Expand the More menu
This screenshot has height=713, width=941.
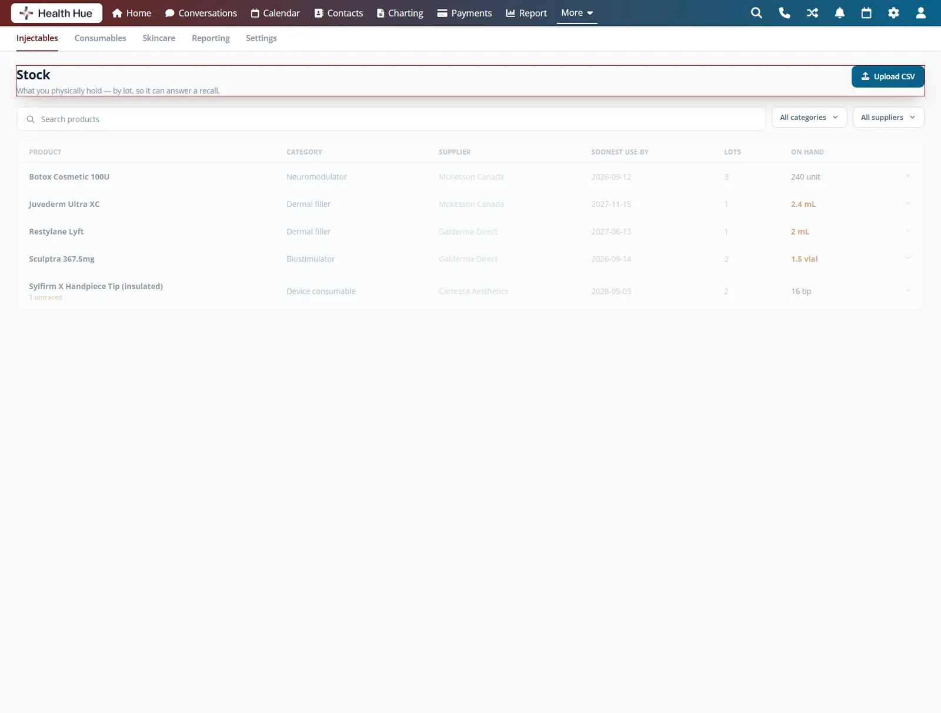click(577, 13)
